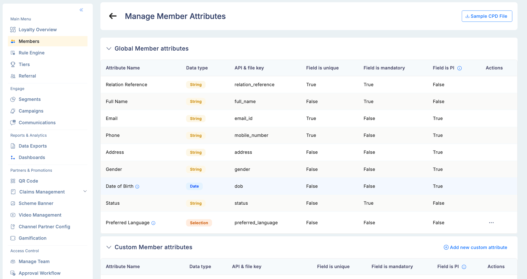527x279 pixels.
Task: Click the Claims Management document icon
Action: [13, 192]
